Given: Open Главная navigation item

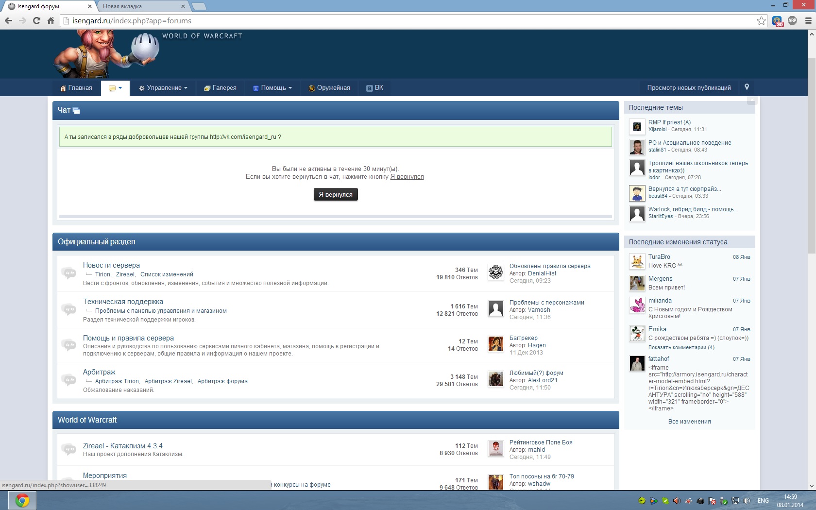Looking at the screenshot, I should [x=76, y=88].
